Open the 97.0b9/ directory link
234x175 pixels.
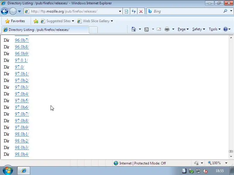[22, 127]
